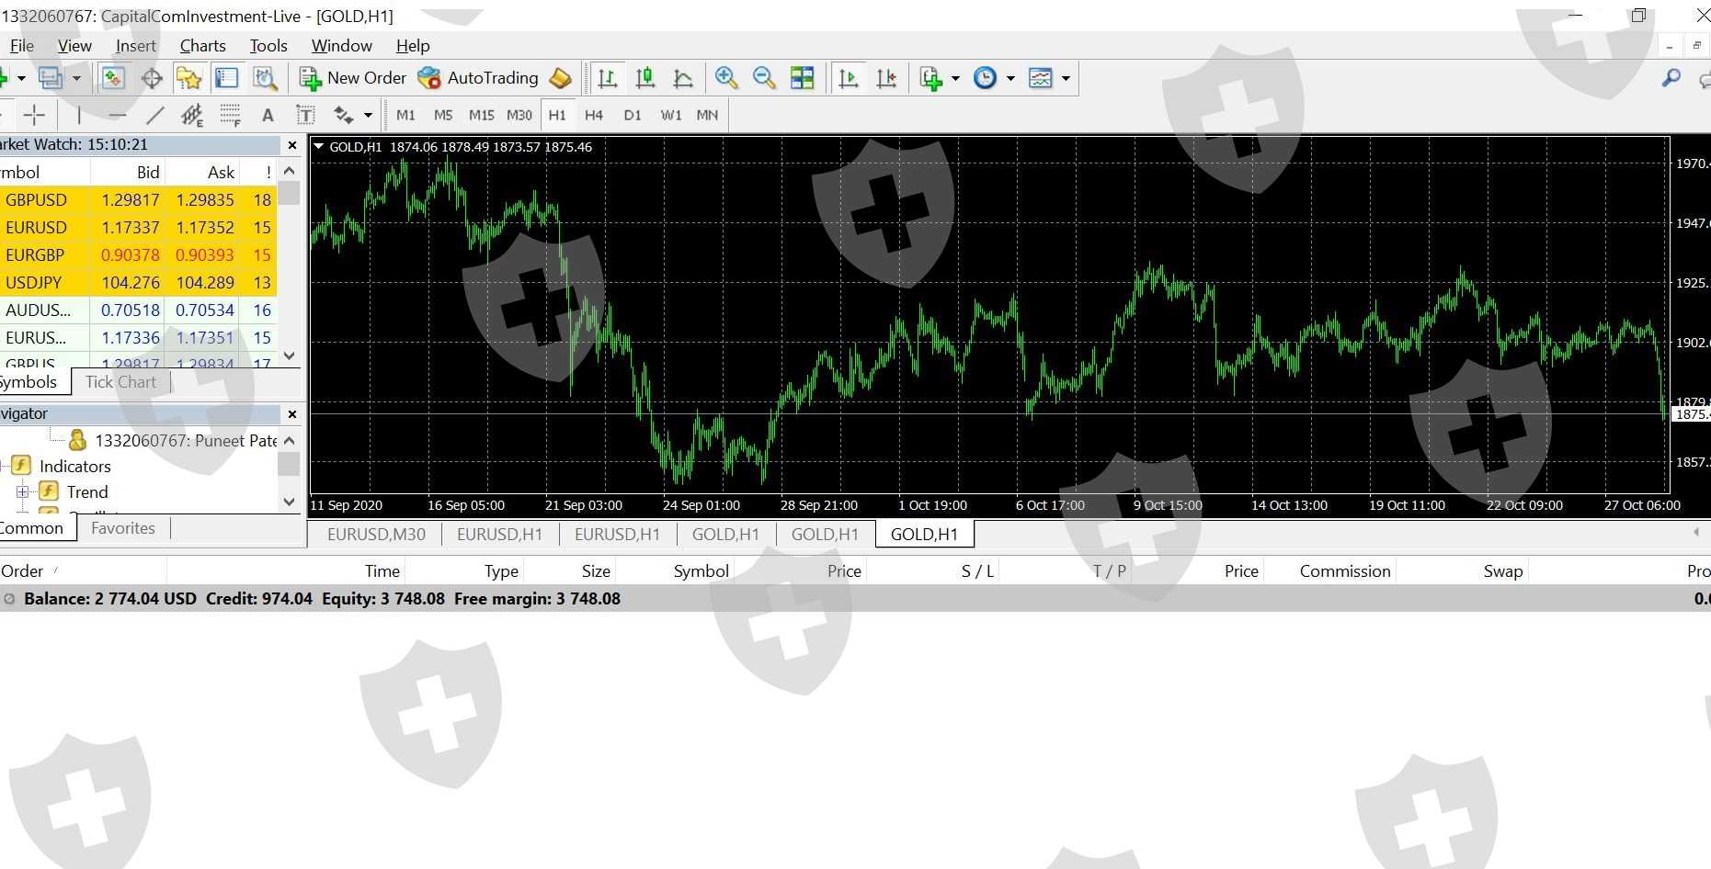The height and width of the screenshot is (869, 1711).
Task: Click the New Order button
Action: (x=353, y=78)
